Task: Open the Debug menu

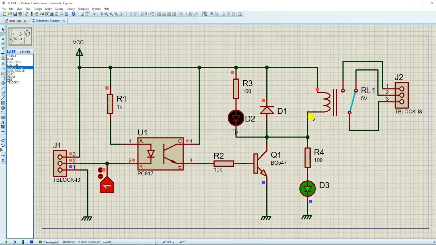Action: pos(59,9)
